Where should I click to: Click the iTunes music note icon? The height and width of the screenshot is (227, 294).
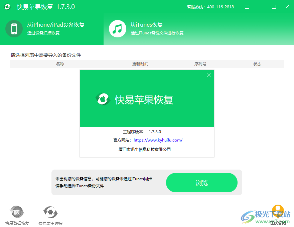click(118, 29)
